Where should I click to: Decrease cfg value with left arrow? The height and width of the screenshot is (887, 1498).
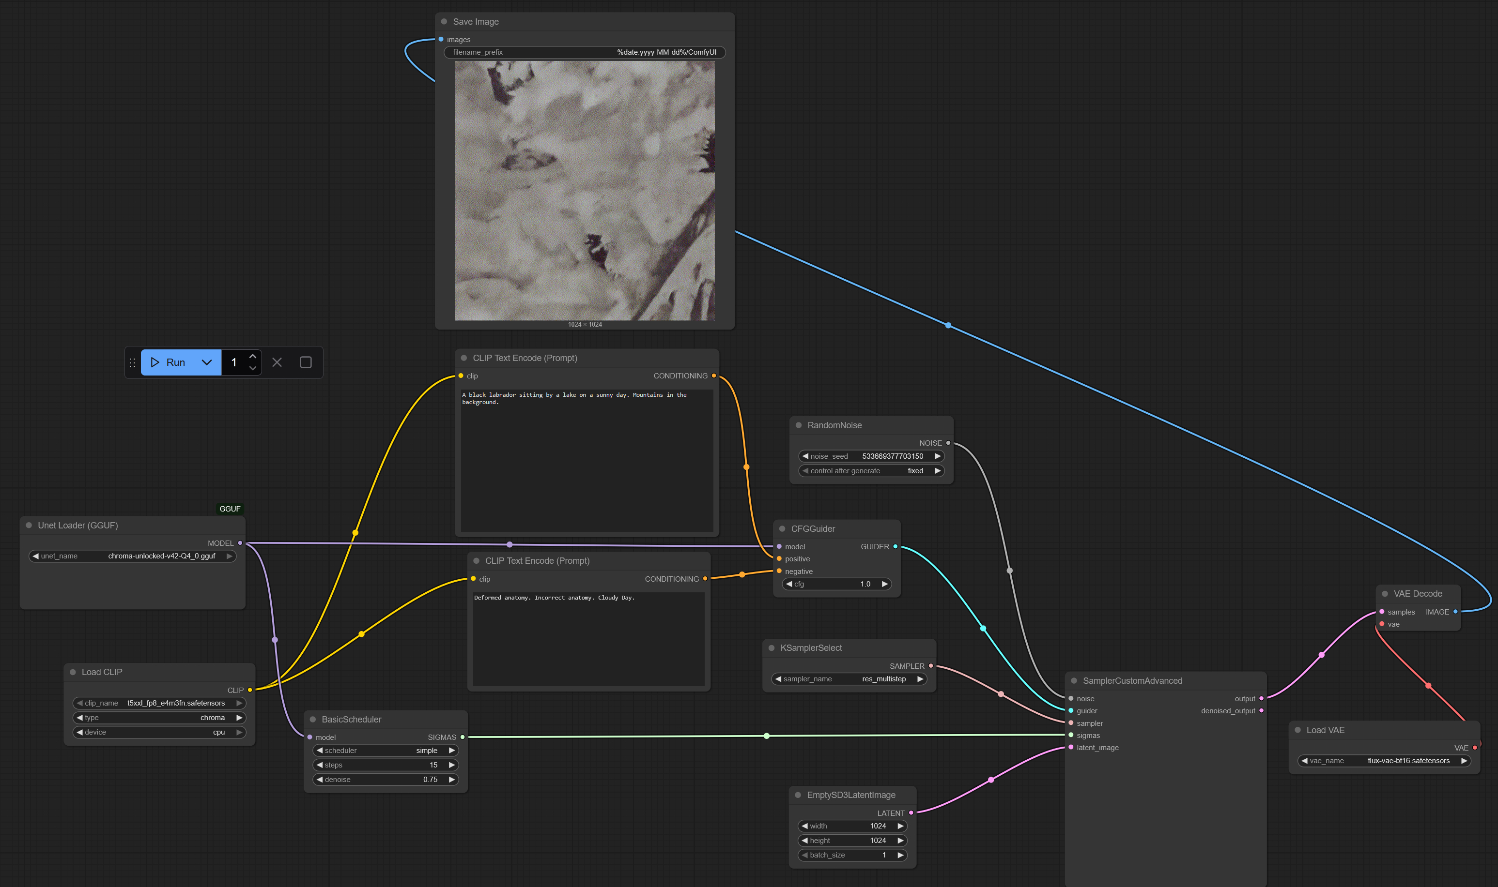point(789,584)
